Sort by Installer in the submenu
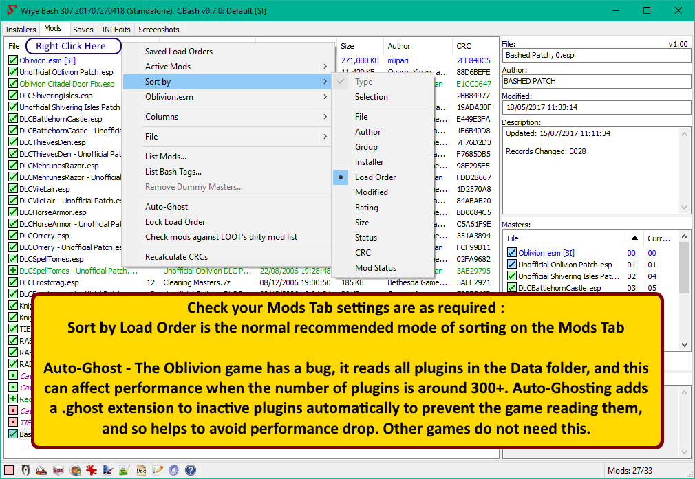Screen dimensions: 695x479 [x=383, y=162]
